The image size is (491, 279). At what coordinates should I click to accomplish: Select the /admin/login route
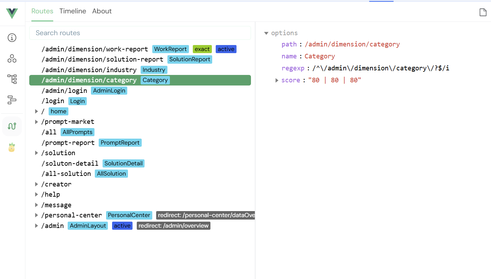pos(140,90)
